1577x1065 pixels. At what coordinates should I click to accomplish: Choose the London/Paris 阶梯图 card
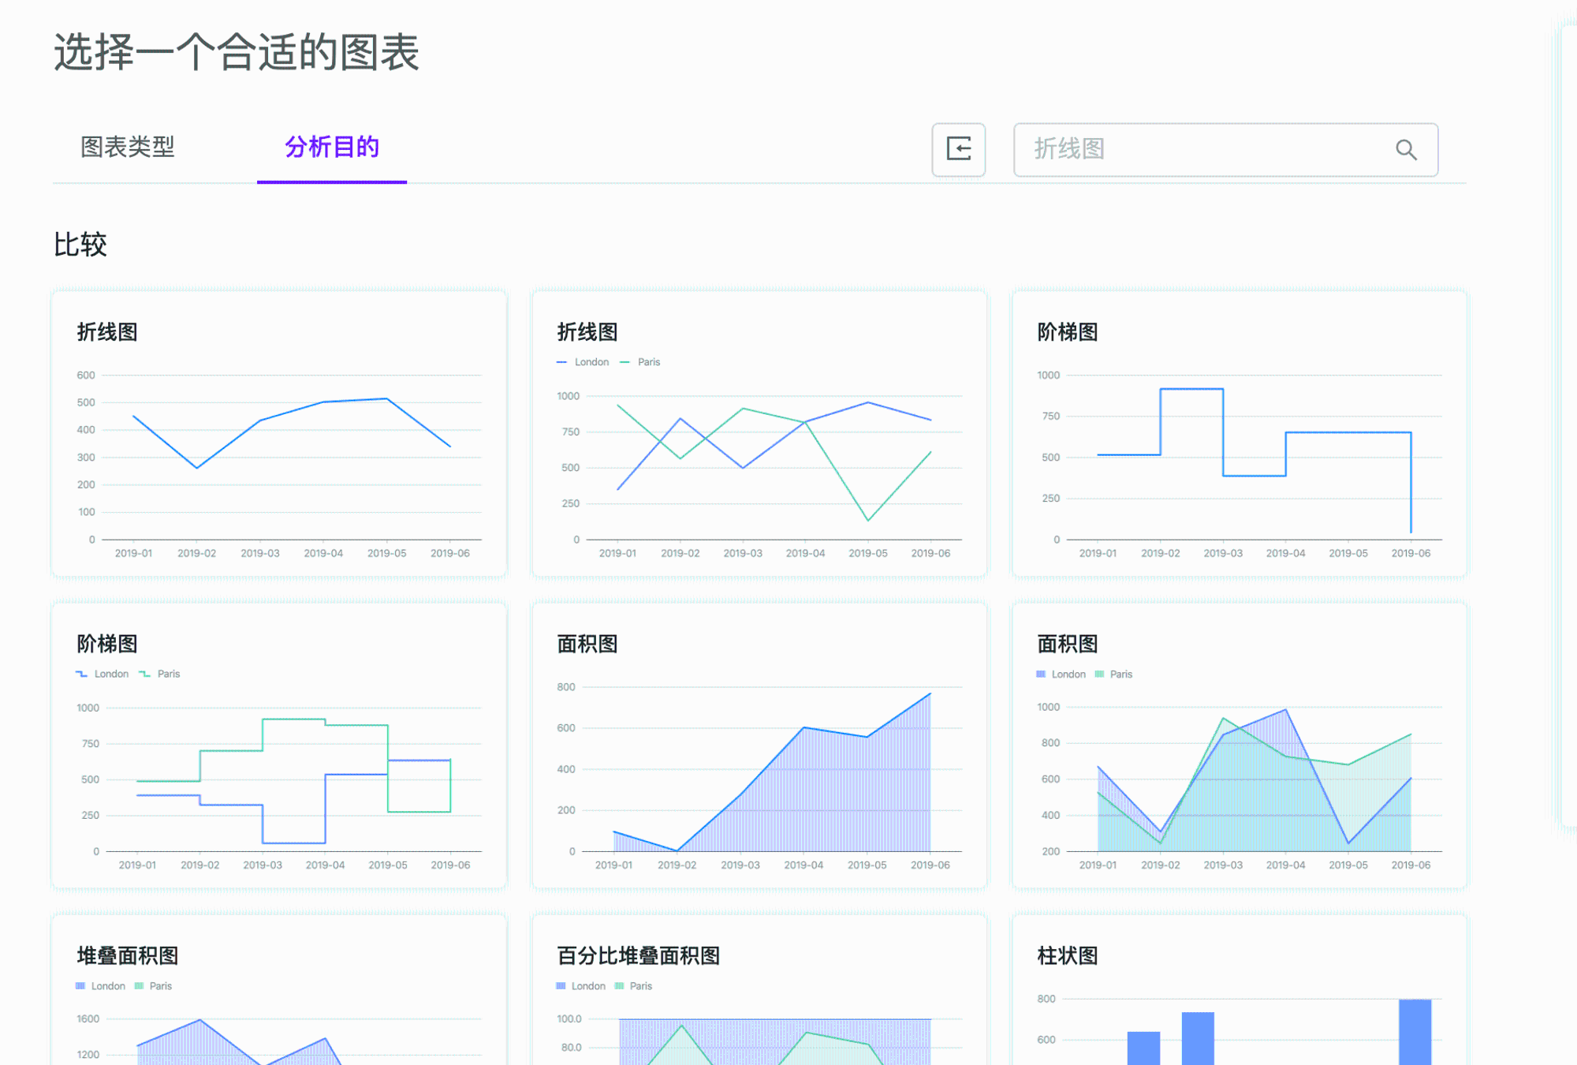pos(279,745)
